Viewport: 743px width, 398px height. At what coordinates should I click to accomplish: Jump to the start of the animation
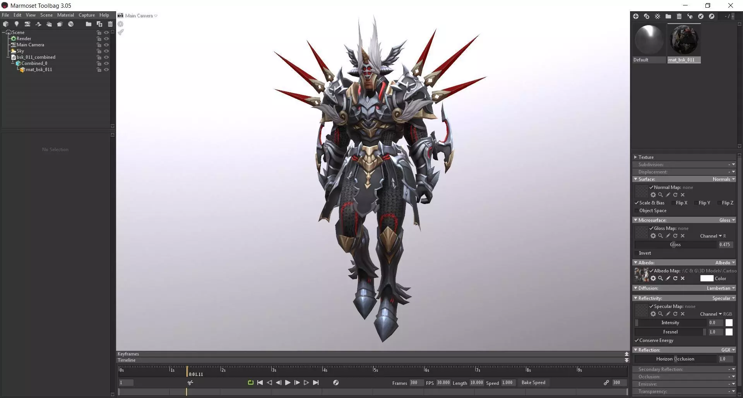pos(260,383)
